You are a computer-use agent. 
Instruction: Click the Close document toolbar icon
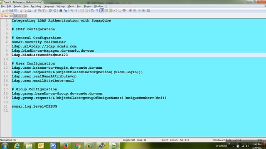21,10
